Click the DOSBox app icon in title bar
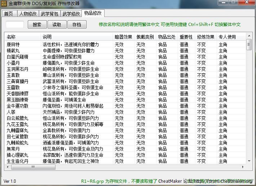 coord(4,3)
